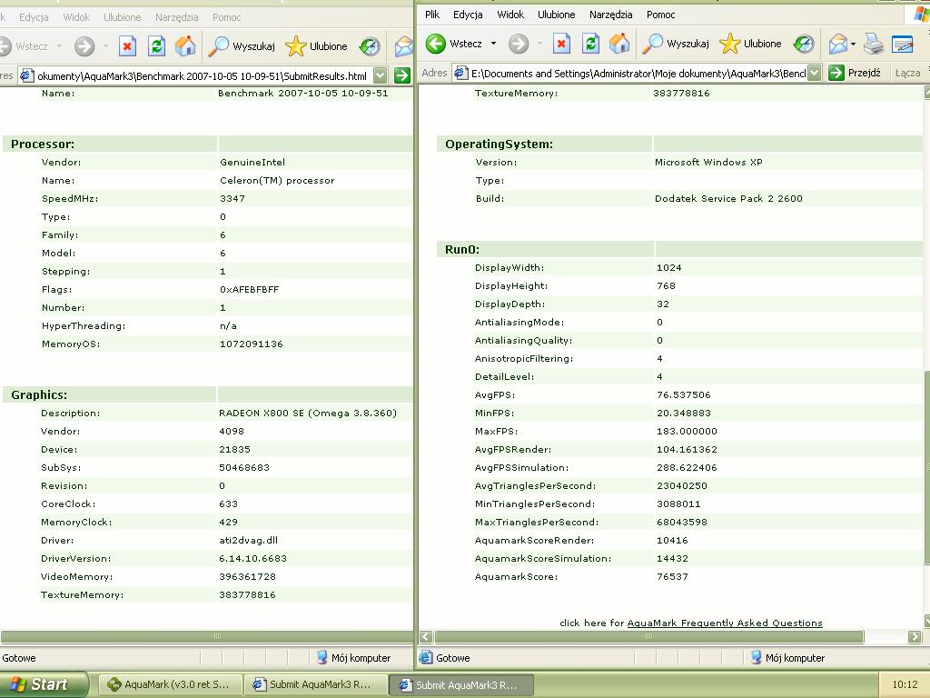Open back history dropdown next to Wstecz
930x698 pixels.
coord(493,44)
